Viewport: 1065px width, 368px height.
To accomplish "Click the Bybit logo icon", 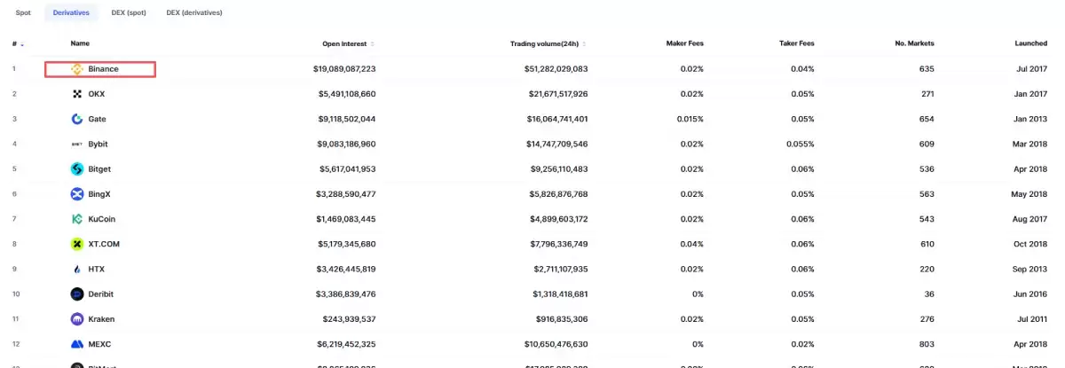I will (x=77, y=144).
